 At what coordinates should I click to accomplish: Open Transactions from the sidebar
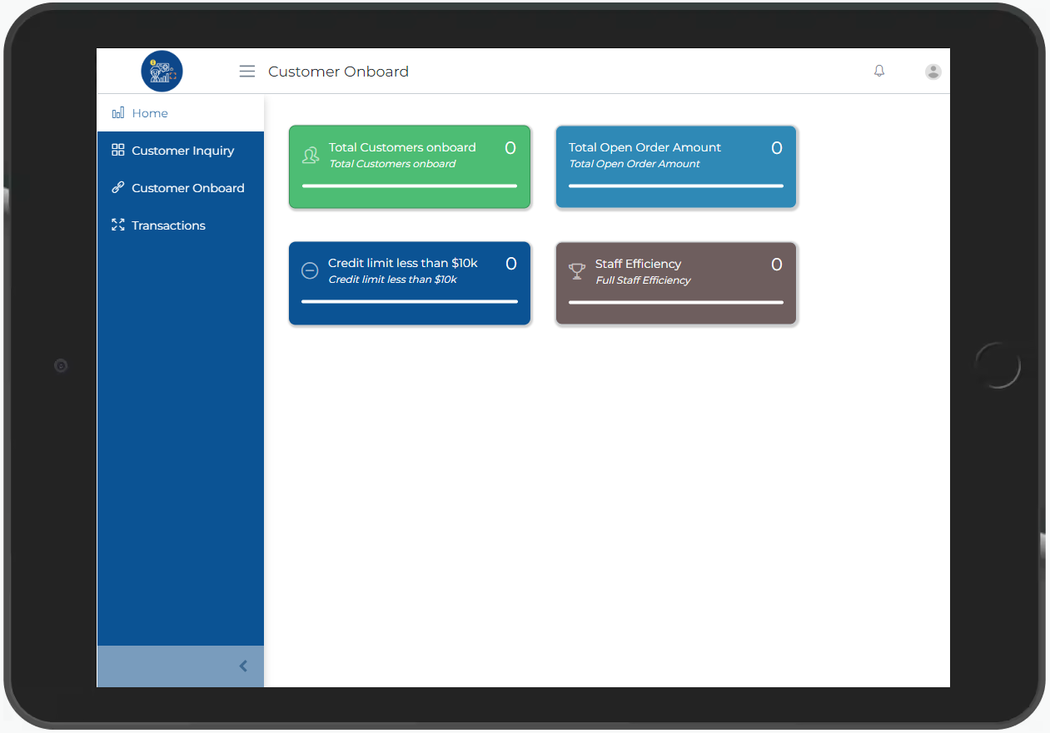181,225
